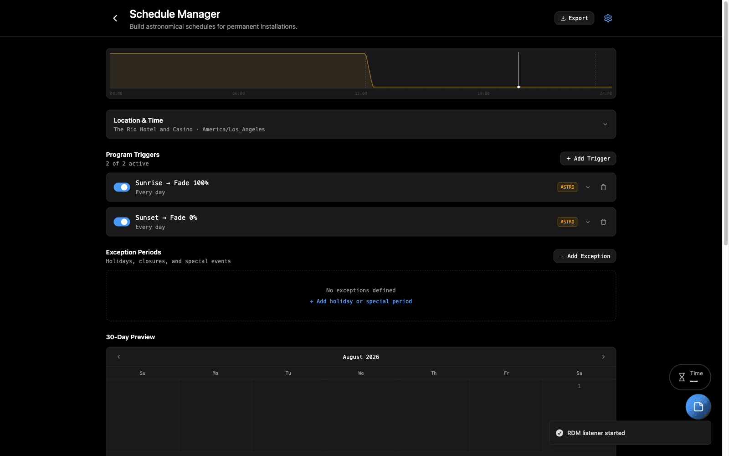Click the page's vertical scrollbar
Viewport: 729px width, 456px height.
click(x=726, y=123)
